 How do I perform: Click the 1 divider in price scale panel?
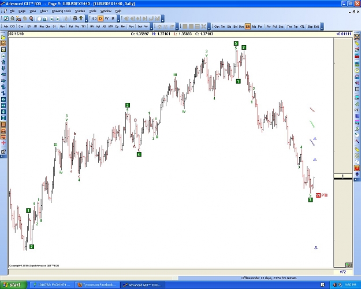click(343, 176)
